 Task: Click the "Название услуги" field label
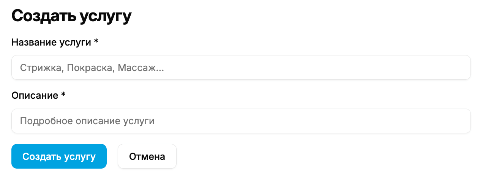coord(51,42)
